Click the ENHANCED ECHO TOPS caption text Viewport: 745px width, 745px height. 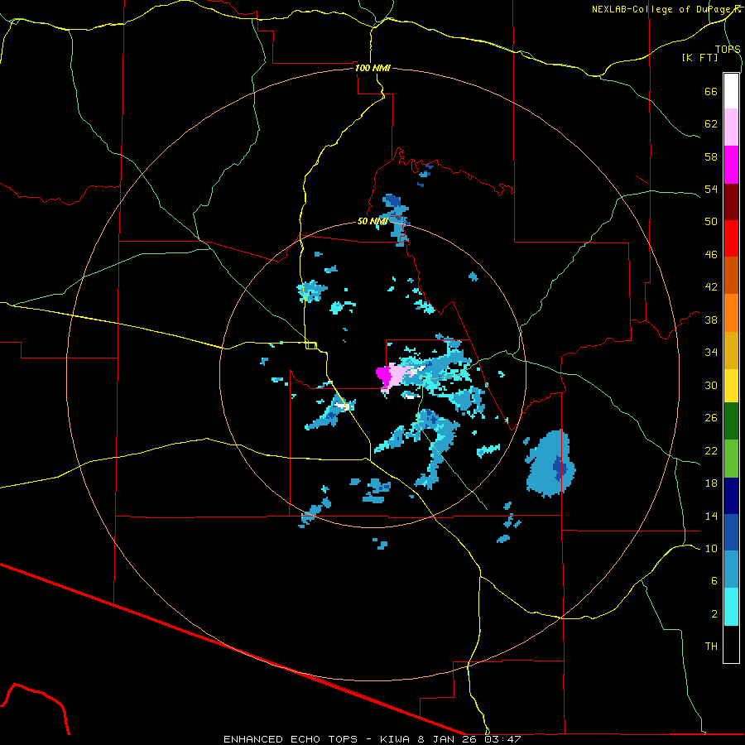pos(291,739)
